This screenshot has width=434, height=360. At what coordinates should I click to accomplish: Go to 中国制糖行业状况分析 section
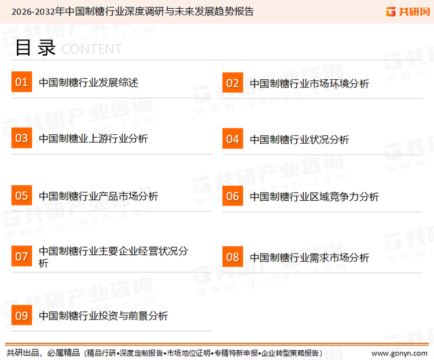(299, 139)
